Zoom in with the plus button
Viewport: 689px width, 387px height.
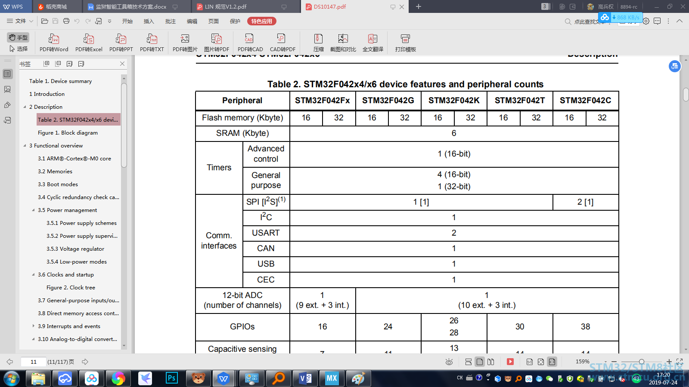pos(669,362)
